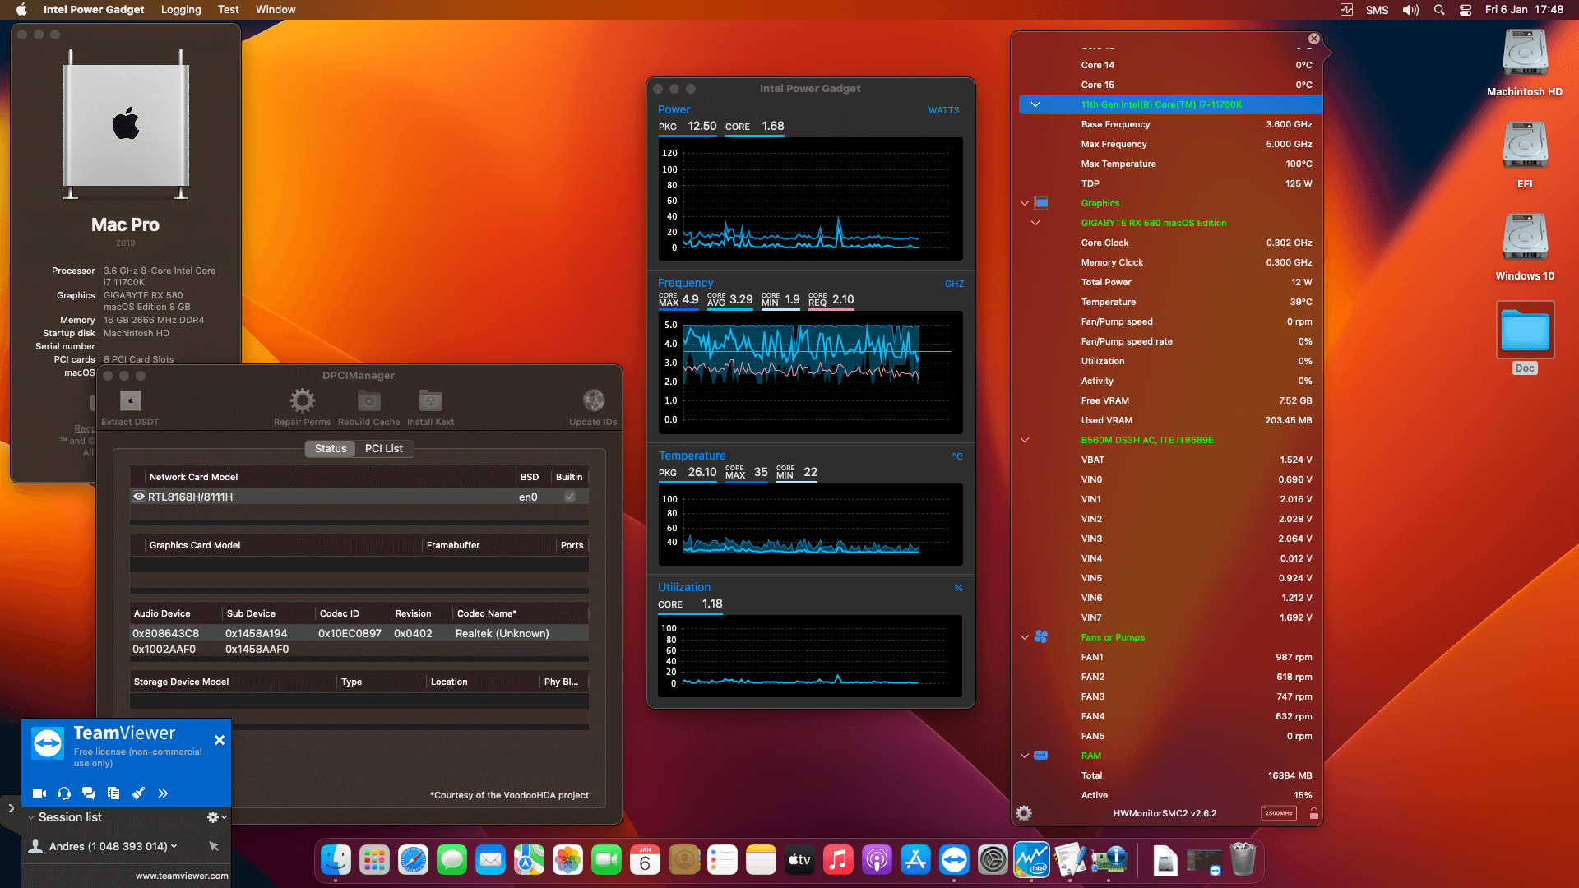This screenshot has height=888, width=1579.
Task: Run Repair Perms in DPCIManager
Action: tap(302, 403)
